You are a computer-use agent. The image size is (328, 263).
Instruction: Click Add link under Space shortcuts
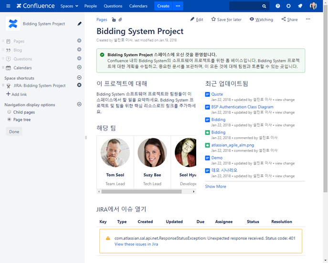(x=17, y=94)
